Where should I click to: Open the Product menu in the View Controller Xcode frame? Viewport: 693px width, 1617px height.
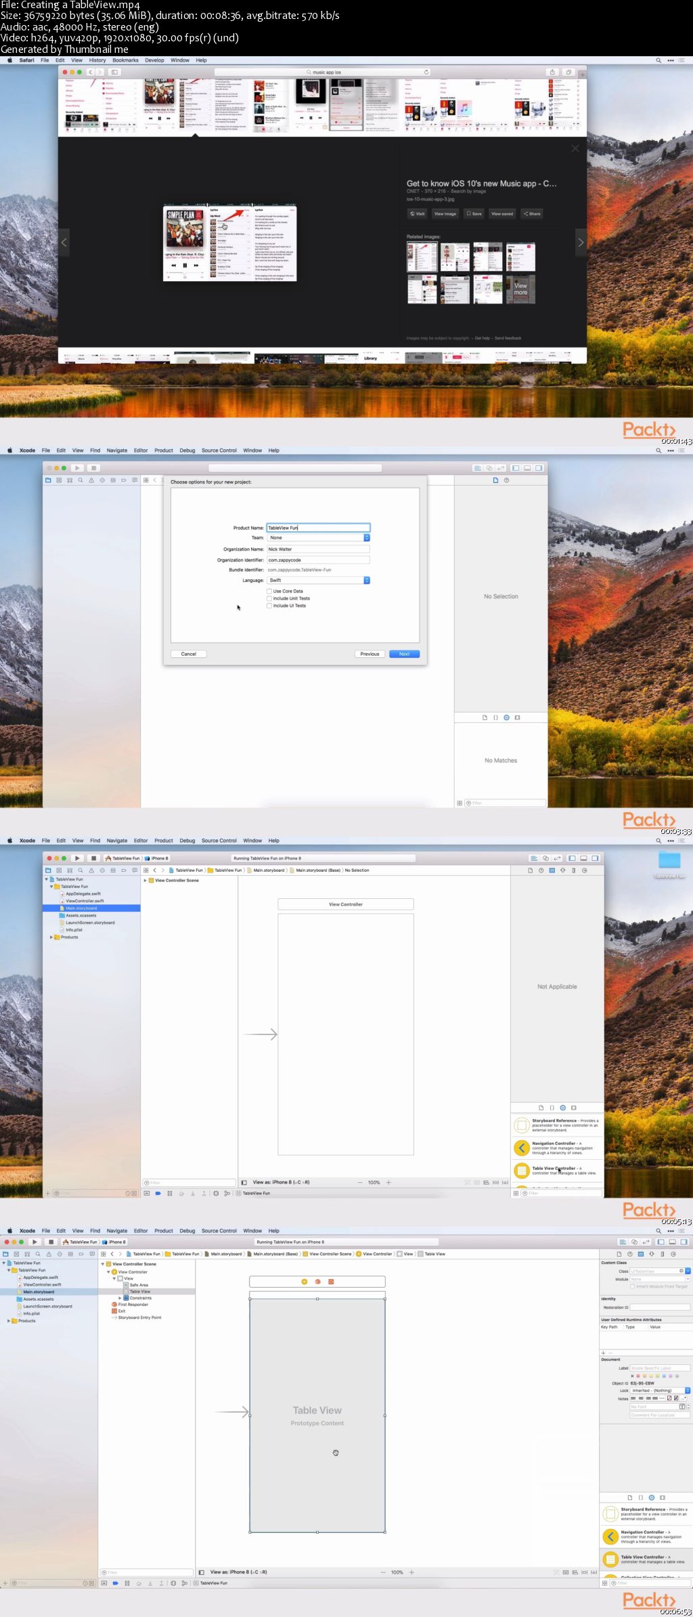point(164,841)
